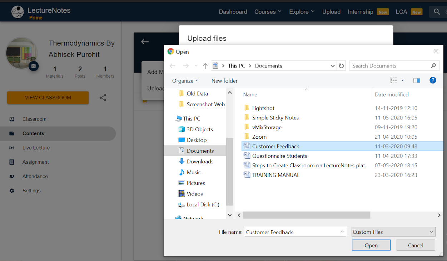The height and width of the screenshot is (261, 447).
Task: Click scroll right arrow of file list
Action: (439, 215)
